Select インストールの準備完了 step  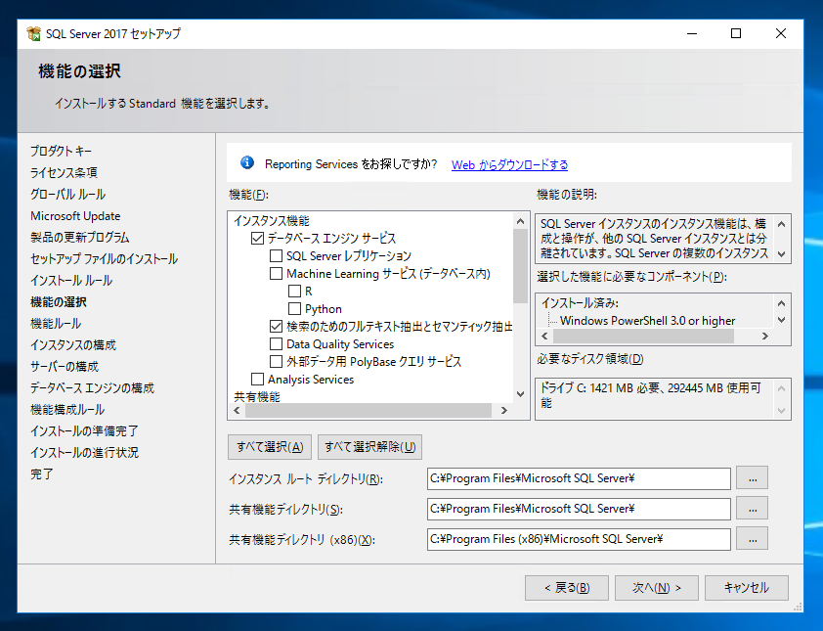pos(84,431)
